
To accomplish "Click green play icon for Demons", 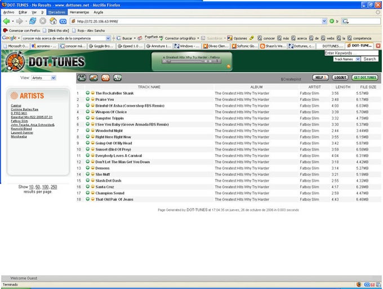I will (x=87, y=168).
